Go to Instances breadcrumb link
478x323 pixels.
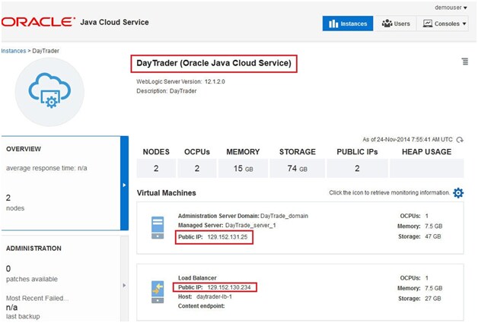pos(13,51)
